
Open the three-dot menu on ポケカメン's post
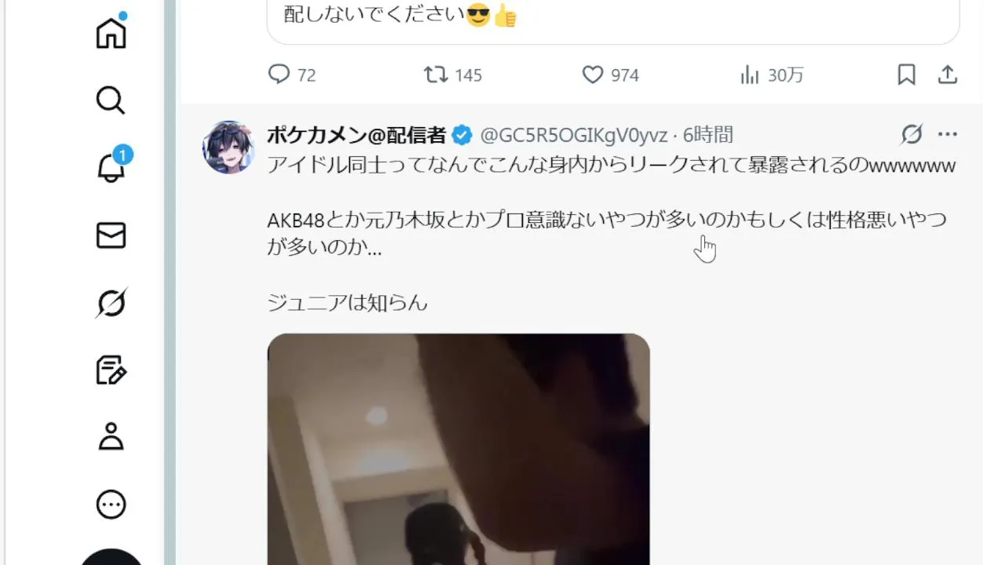(948, 135)
